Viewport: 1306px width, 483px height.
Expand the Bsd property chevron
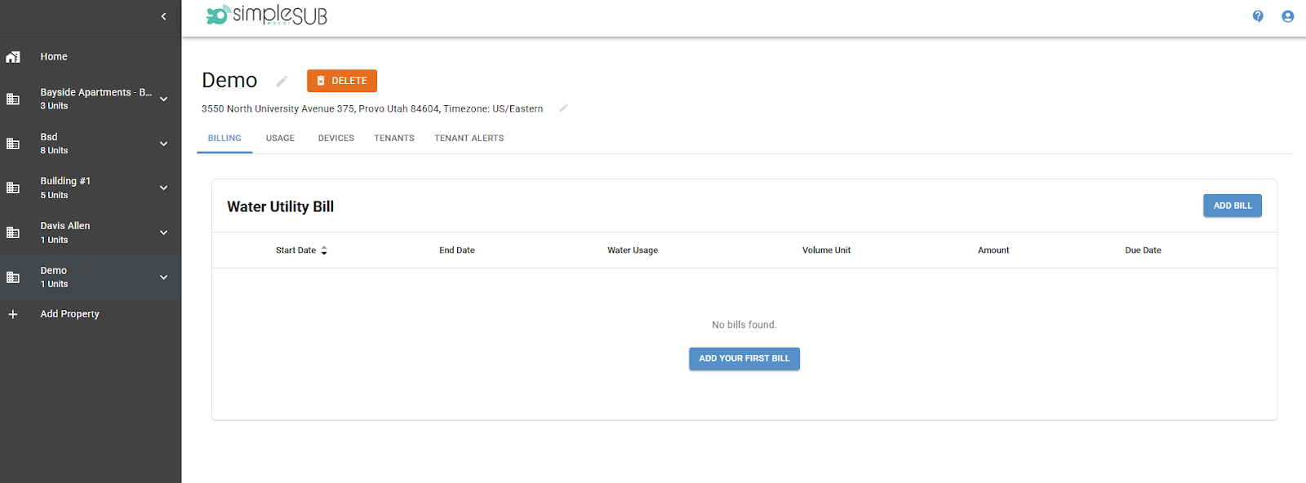[x=163, y=144]
